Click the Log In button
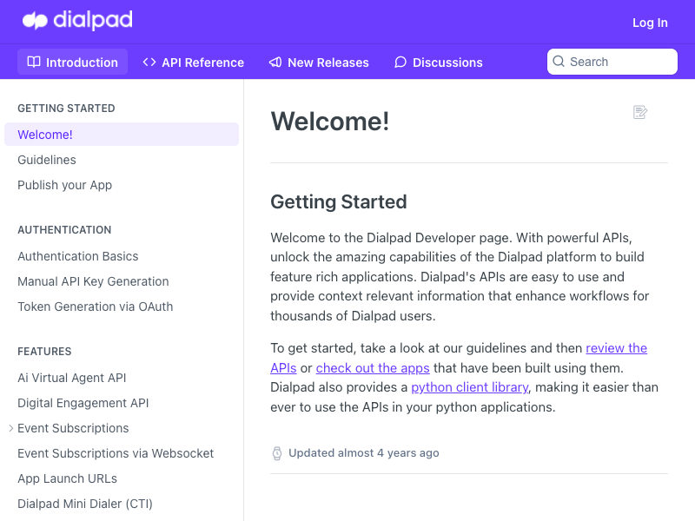Image resolution: width=695 pixels, height=521 pixels. [650, 23]
